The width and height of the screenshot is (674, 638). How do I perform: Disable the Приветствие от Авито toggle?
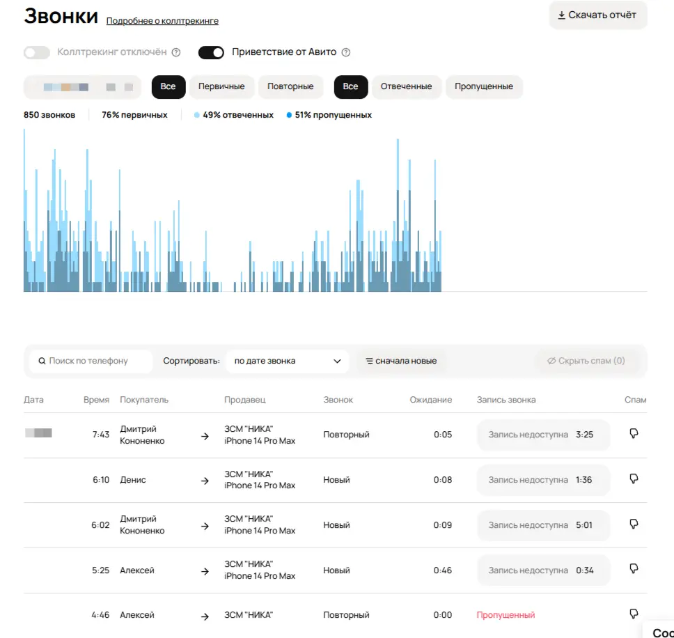[212, 52]
